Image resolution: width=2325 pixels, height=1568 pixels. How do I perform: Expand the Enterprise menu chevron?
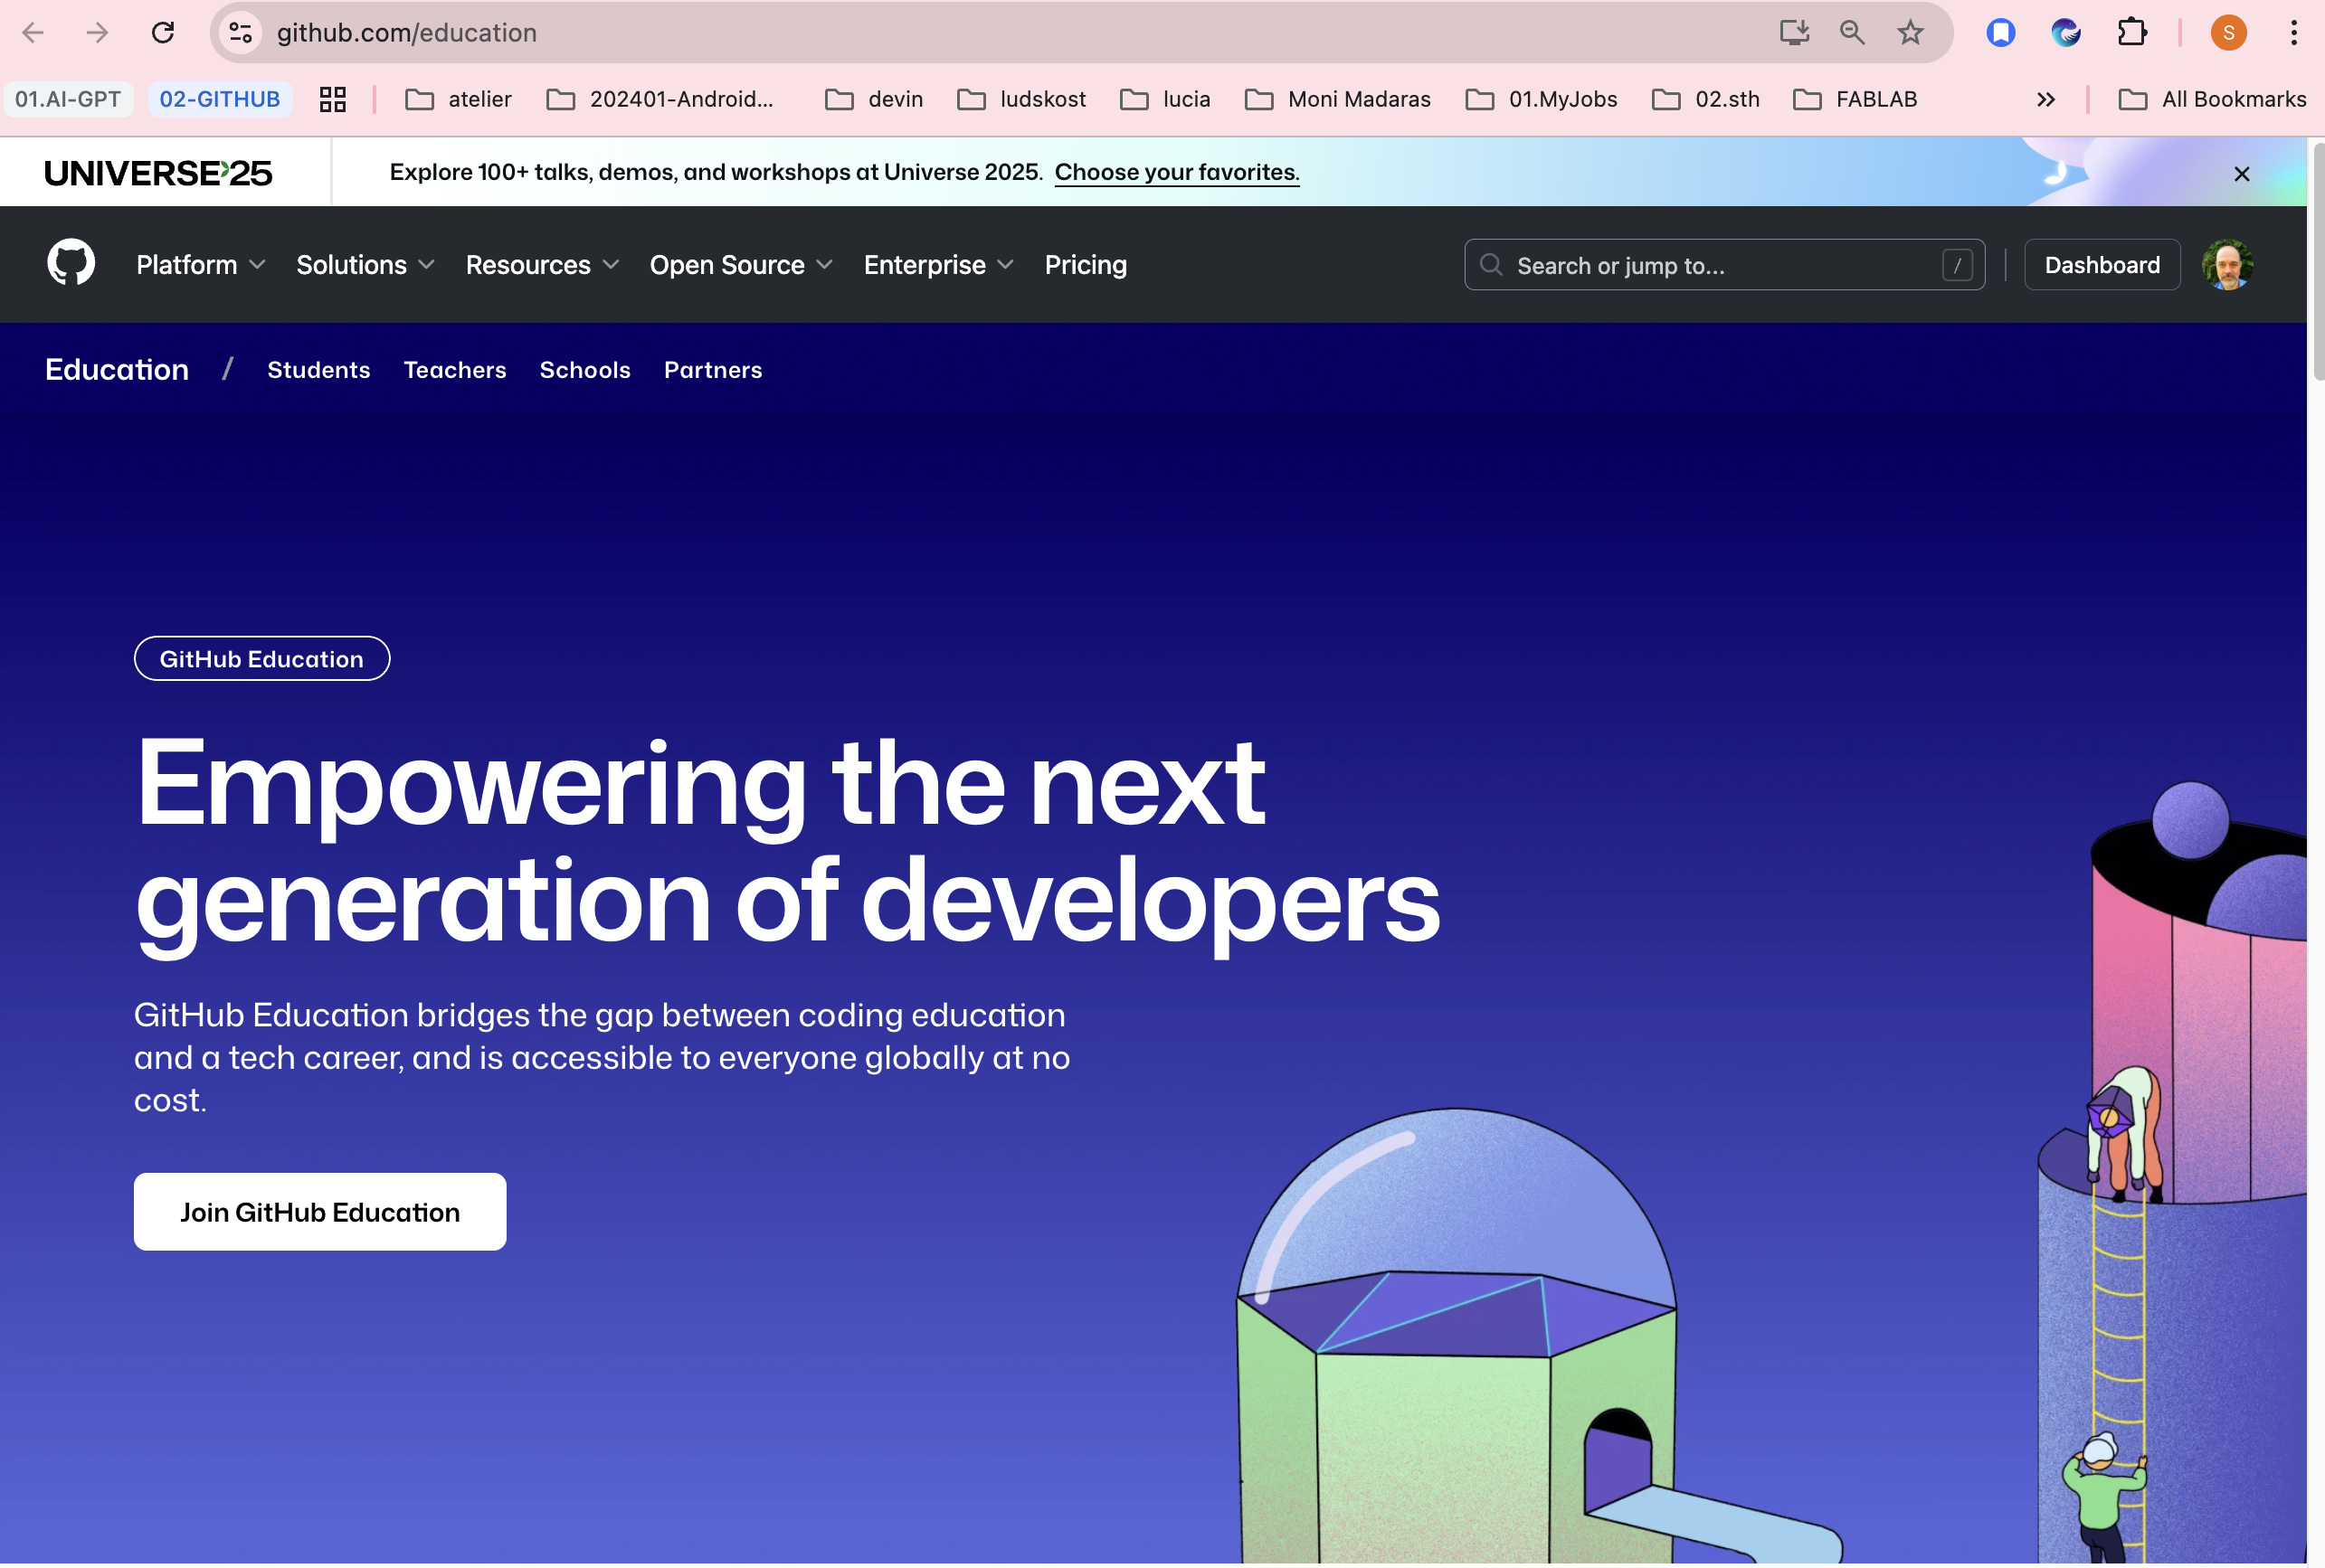point(1005,265)
